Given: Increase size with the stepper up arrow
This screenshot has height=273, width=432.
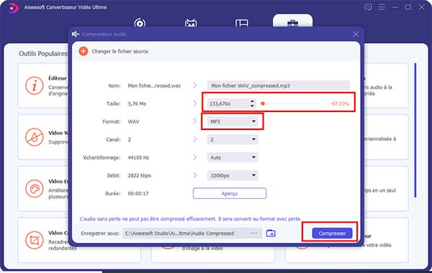Looking at the screenshot, I should tap(252, 101).
